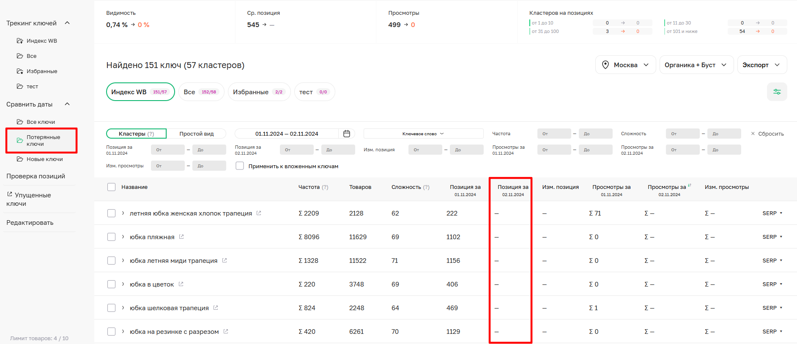This screenshot has width=797, height=344.
Task: Open the Москва region dropdown
Action: pos(625,65)
